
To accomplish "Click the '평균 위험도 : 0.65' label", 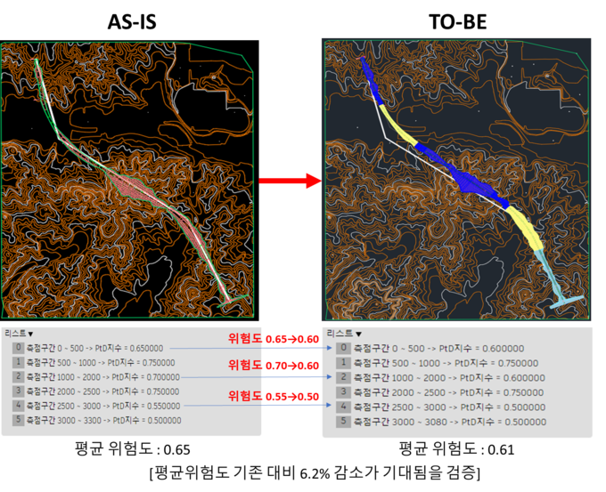I will 133,449.
